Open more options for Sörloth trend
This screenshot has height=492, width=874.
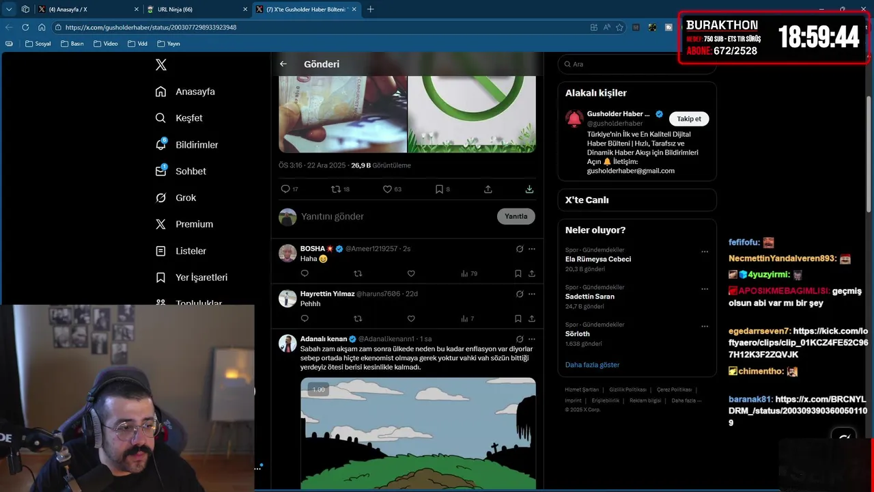click(705, 326)
